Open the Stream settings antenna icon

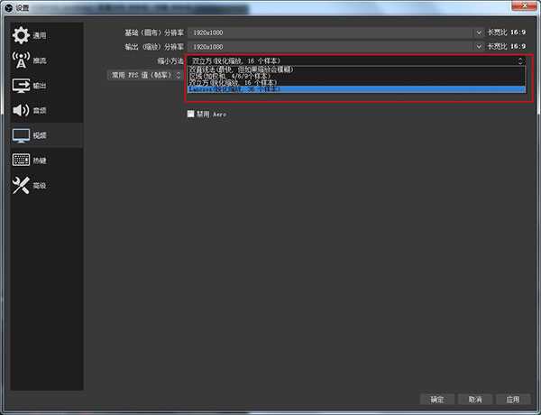(21, 60)
